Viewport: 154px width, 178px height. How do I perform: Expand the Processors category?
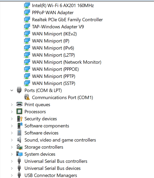tap(12, 112)
